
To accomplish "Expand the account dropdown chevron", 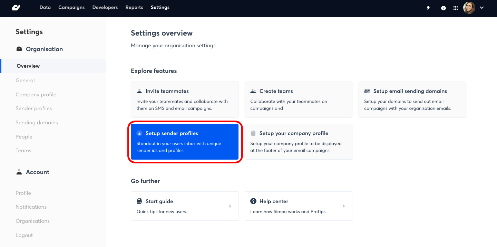I will [x=482, y=8].
